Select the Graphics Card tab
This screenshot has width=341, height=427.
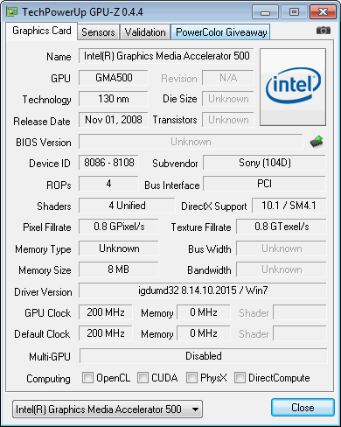(x=42, y=31)
